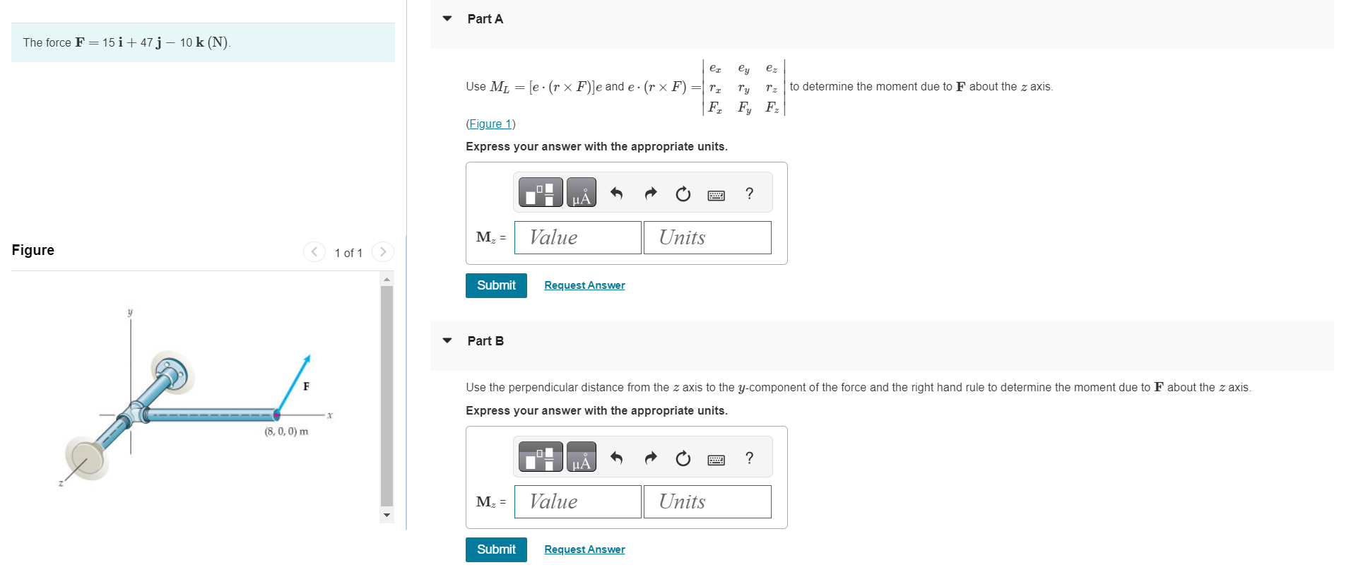Click the undo icon in Part A toolbar

(x=615, y=191)
